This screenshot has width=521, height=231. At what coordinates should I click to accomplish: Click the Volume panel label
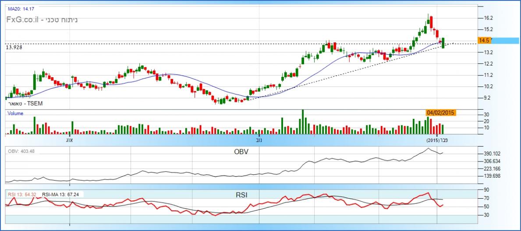pyautogui.click(x=15, y=113)
